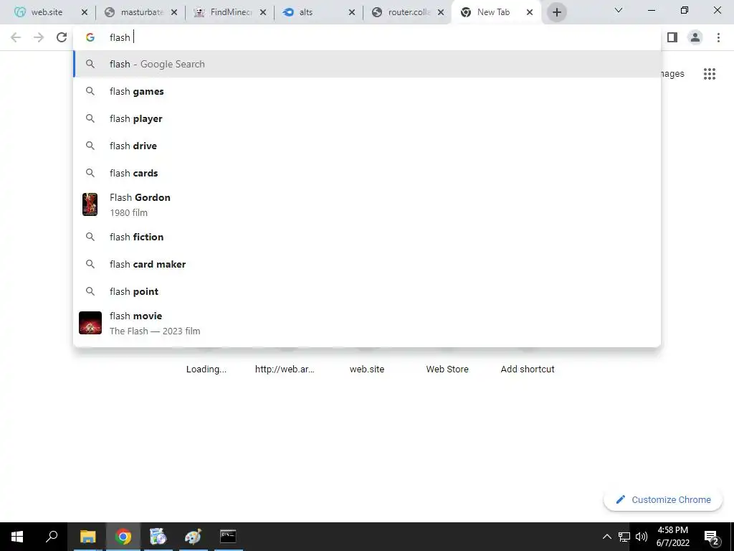Switch to the web.site tab

click(47, 12)
